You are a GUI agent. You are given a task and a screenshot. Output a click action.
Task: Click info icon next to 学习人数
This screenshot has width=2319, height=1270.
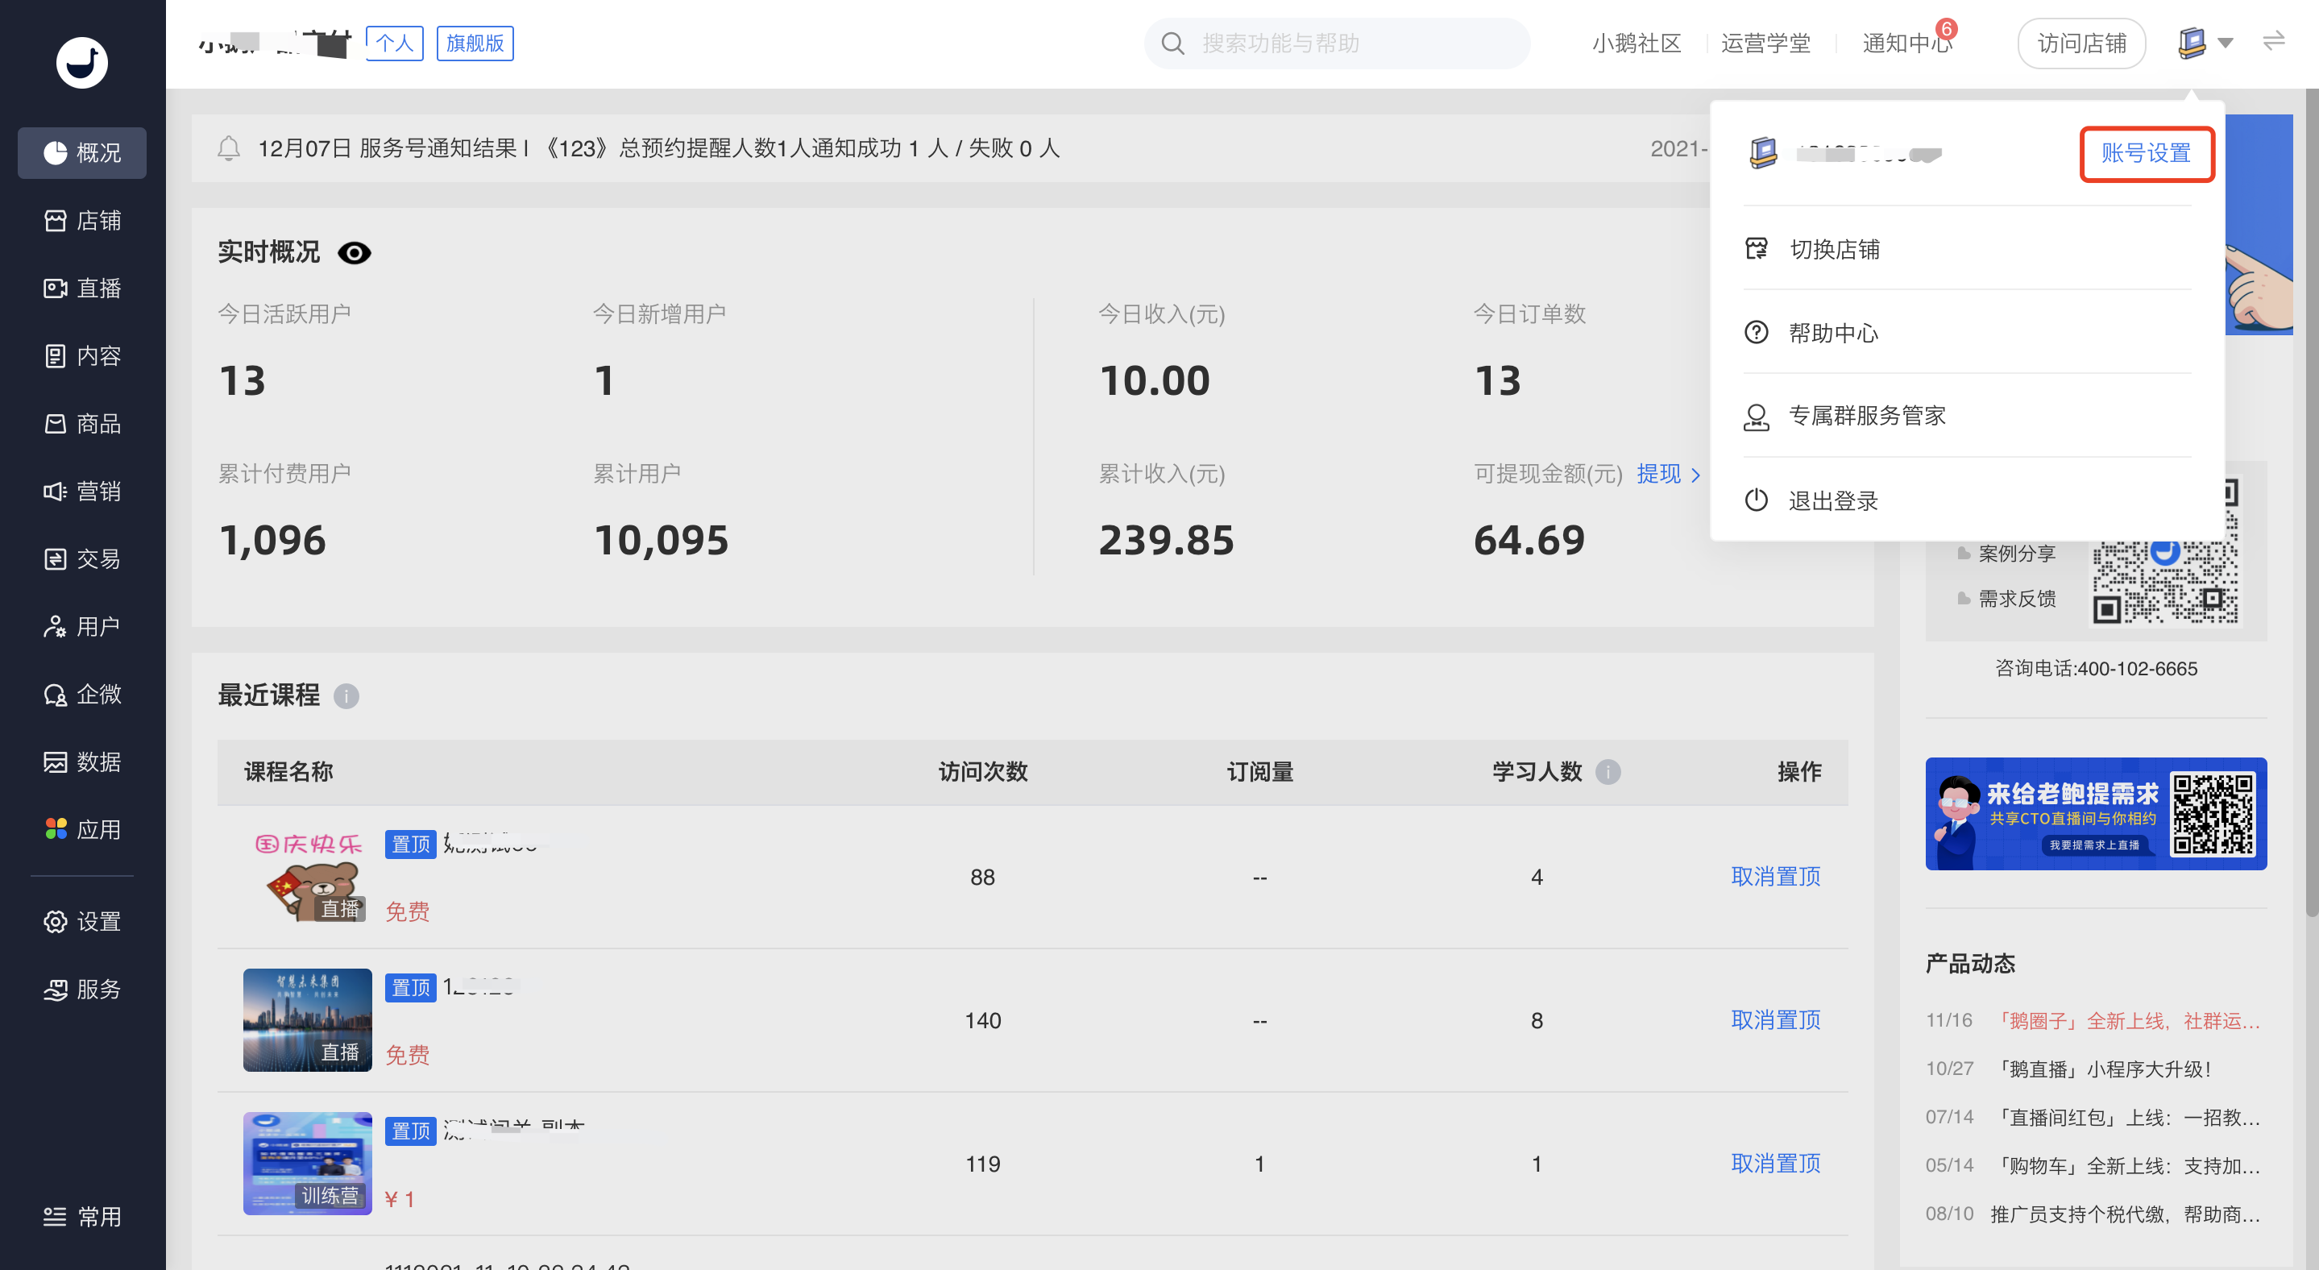1608,771
